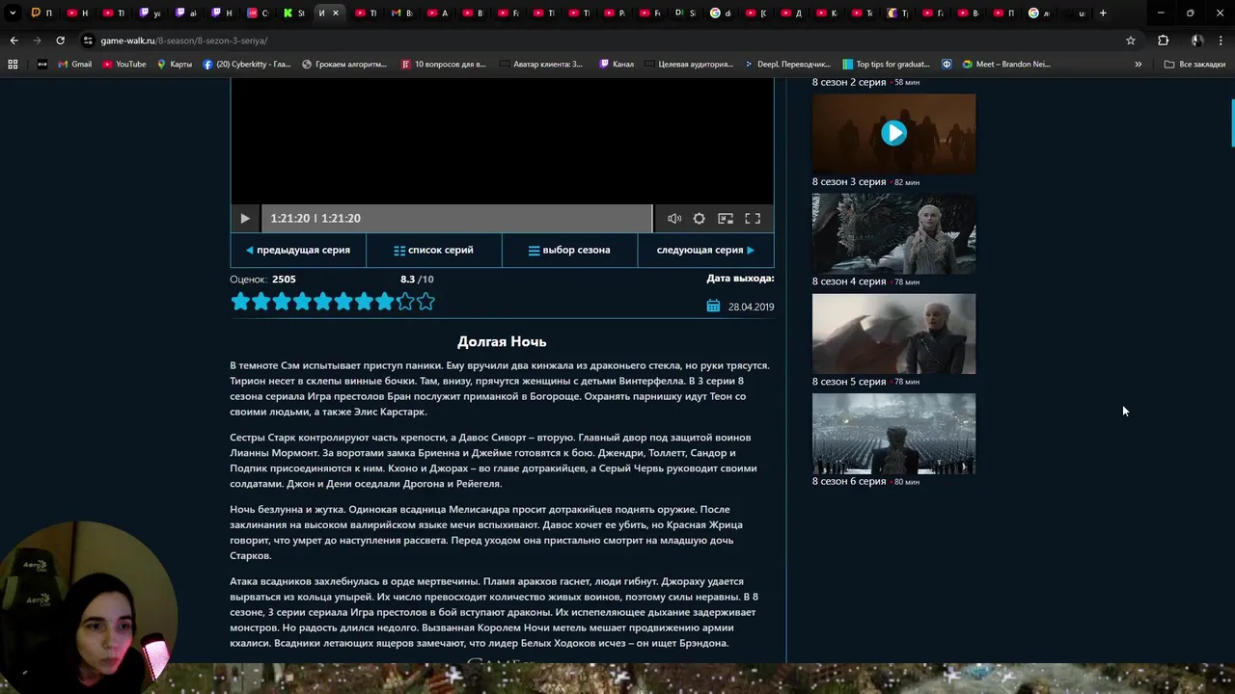This screenshot has height=694, width=1235.
Task: Open the 8 сезон 2 серия link
Action: 849,83
